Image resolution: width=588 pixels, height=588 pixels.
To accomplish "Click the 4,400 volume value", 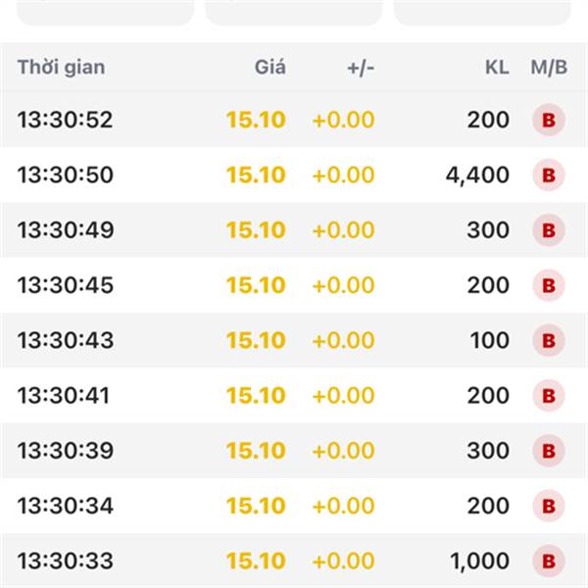I will [477, 175].
